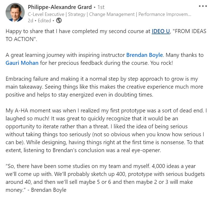This screenshot has height=200, width=213.
Task: Click the Edited label beside the timestamp
Action: (x=44, y=20)
